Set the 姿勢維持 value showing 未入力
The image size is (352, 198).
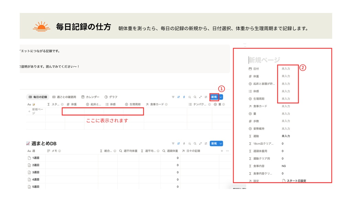tap(286, 129)
